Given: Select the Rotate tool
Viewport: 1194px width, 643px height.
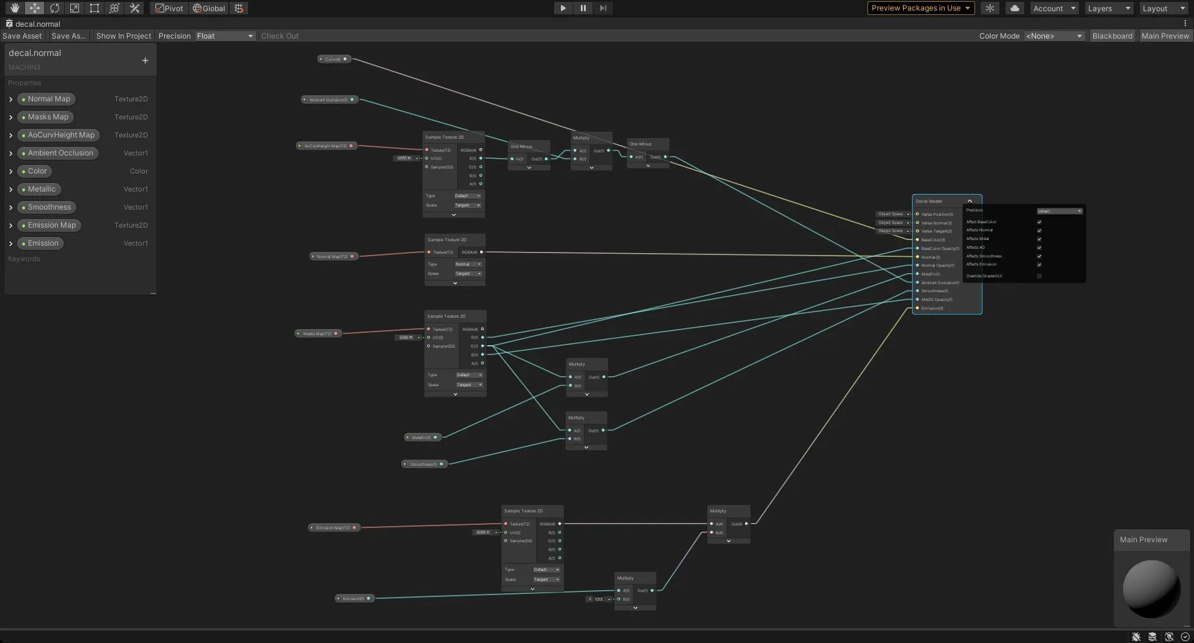Looking at the screenshot, I should [x=55, y=8].
